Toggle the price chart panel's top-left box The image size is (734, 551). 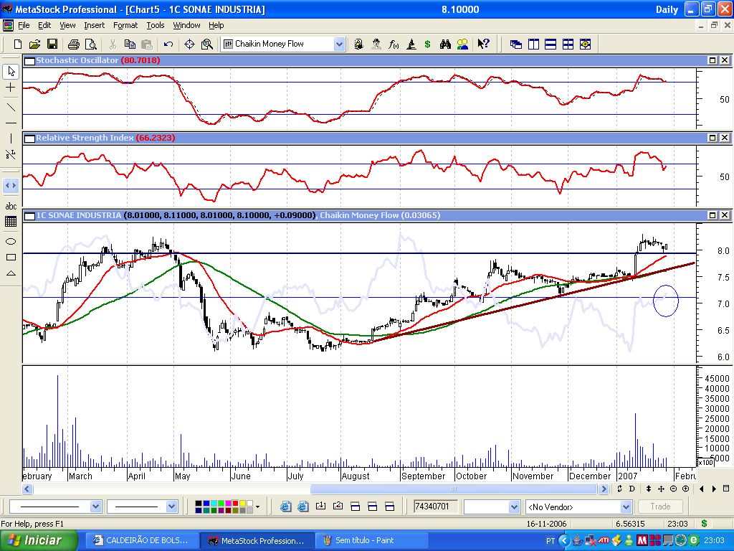pyautogui.click(x=29, y=215)
